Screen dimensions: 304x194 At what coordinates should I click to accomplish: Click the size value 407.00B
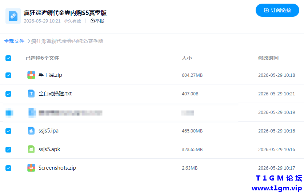click(x=190, y=94)
